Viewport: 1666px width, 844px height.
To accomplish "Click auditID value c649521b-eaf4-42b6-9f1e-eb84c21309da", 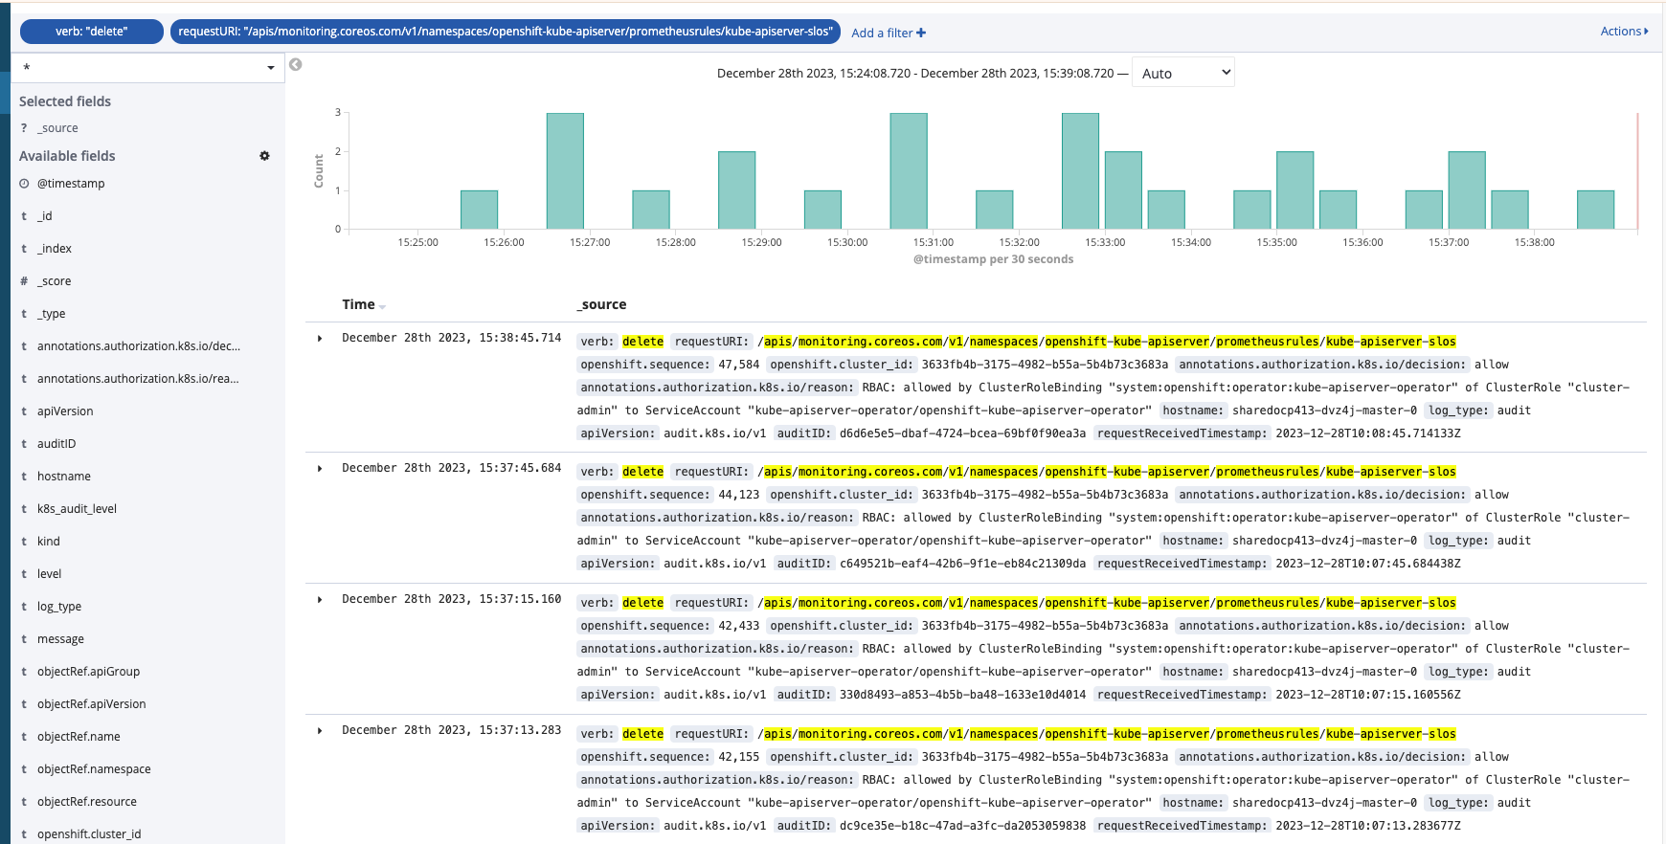I will tap(962, 564).
